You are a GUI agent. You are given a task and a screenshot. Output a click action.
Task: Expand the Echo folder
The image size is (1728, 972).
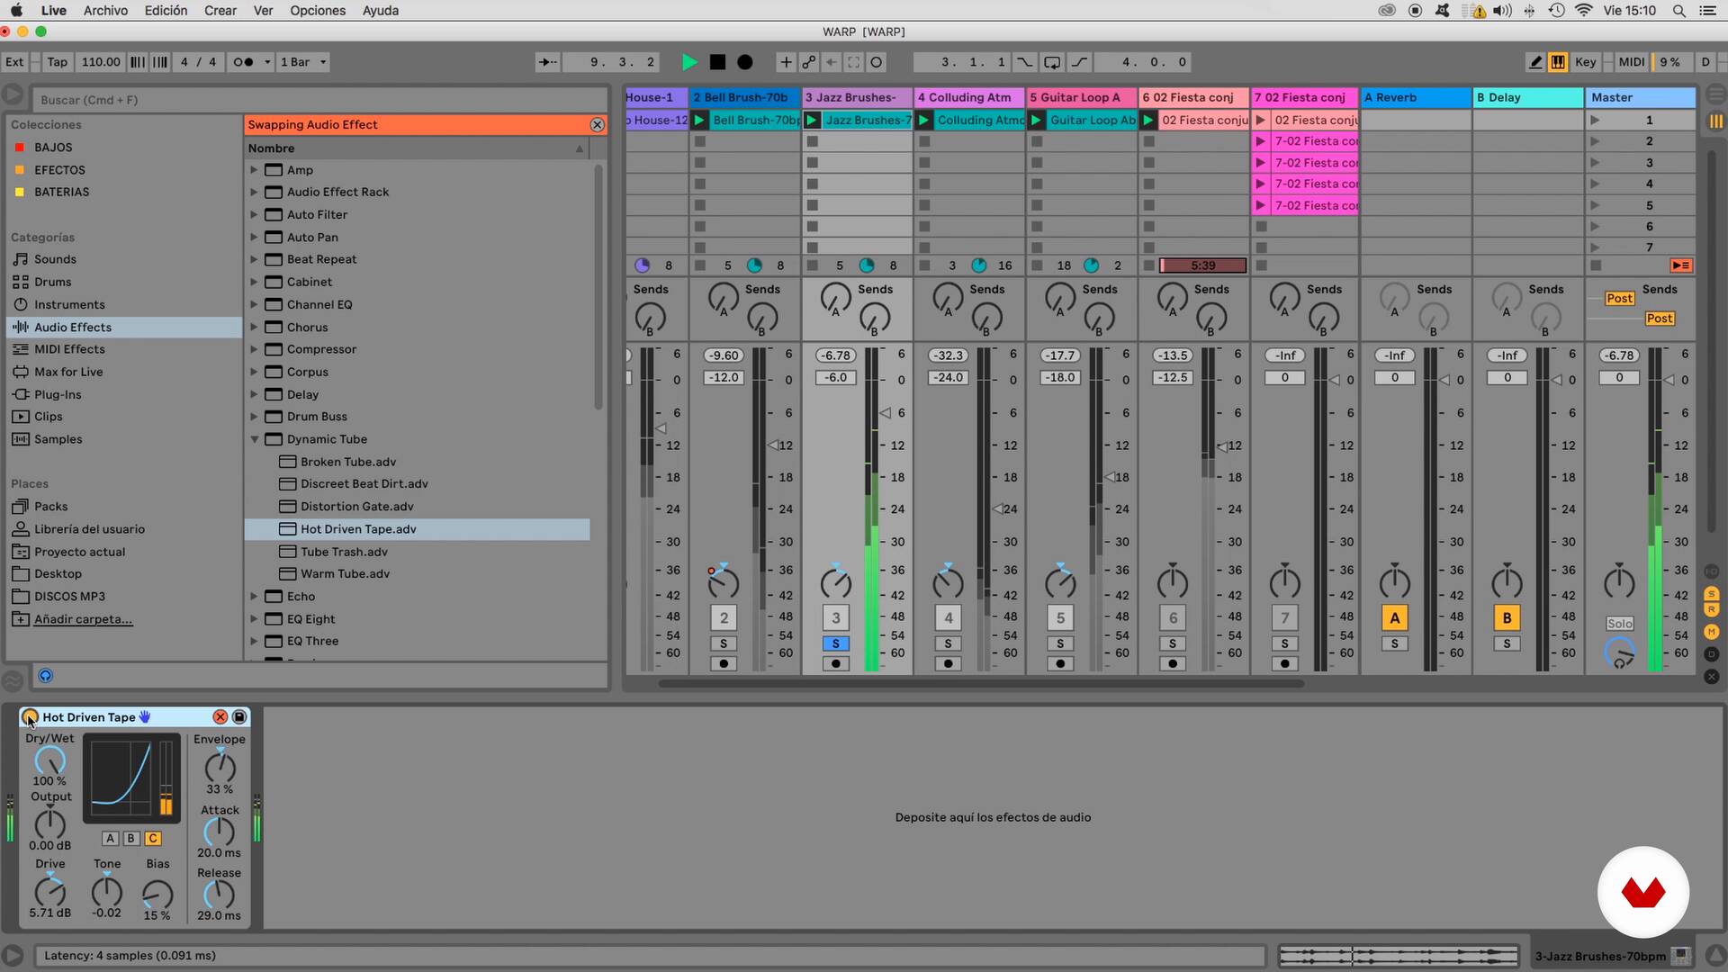point(254,597)
